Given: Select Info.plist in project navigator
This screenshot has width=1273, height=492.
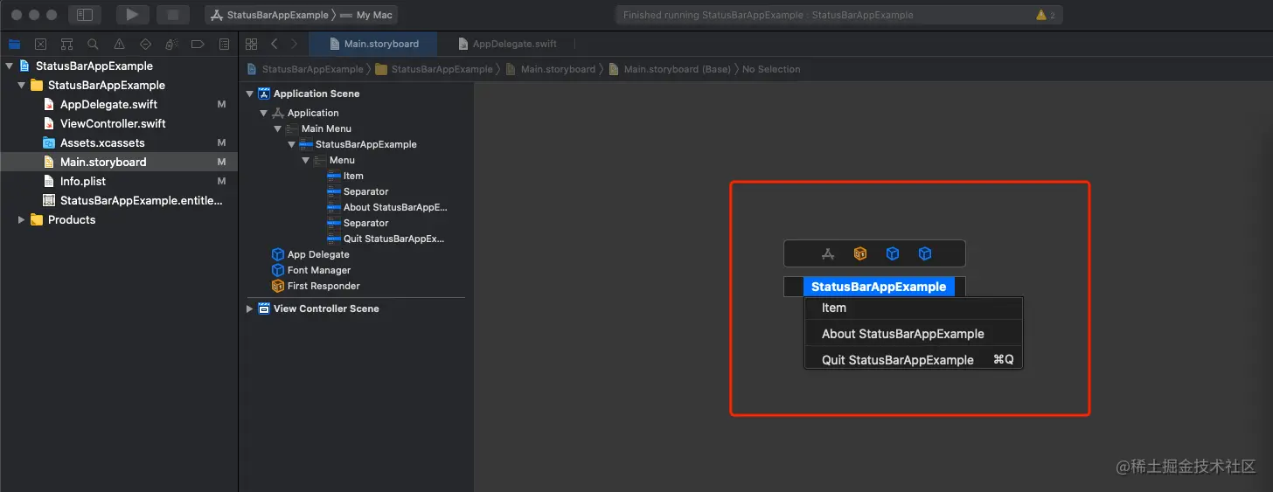Looking at the screenshot, I should coord(119,181).
